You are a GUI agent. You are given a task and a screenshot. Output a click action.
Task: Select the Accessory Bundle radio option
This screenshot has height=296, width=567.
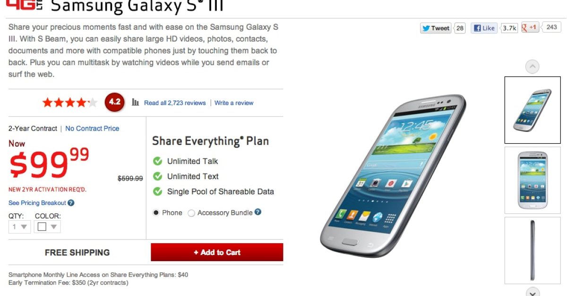coord(191,213)
